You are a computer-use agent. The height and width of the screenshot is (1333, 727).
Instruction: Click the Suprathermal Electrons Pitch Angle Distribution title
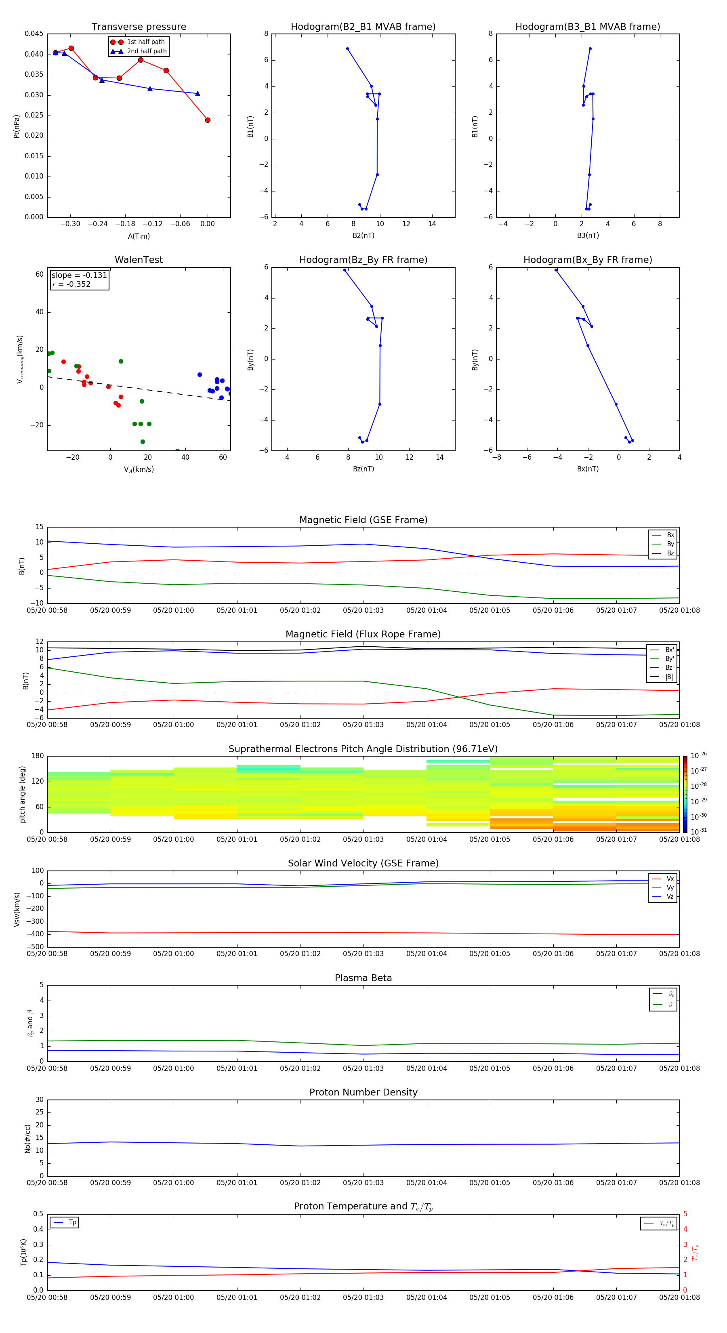[x=363, y=749]
